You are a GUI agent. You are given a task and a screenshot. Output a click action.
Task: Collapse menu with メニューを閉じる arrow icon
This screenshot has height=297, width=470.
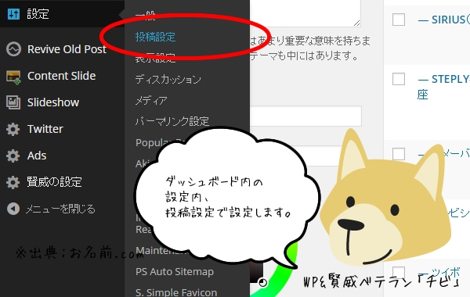pyautogui.click(x=13, y=209)
